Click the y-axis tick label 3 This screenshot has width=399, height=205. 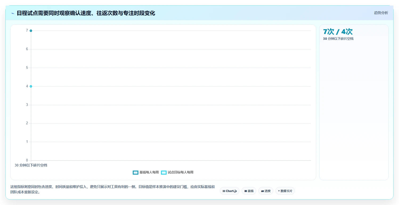click(27, 105)
